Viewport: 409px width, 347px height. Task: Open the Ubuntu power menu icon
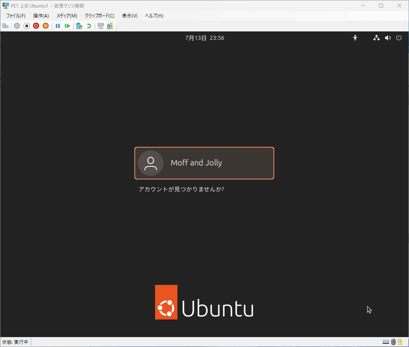pos(399,38)
